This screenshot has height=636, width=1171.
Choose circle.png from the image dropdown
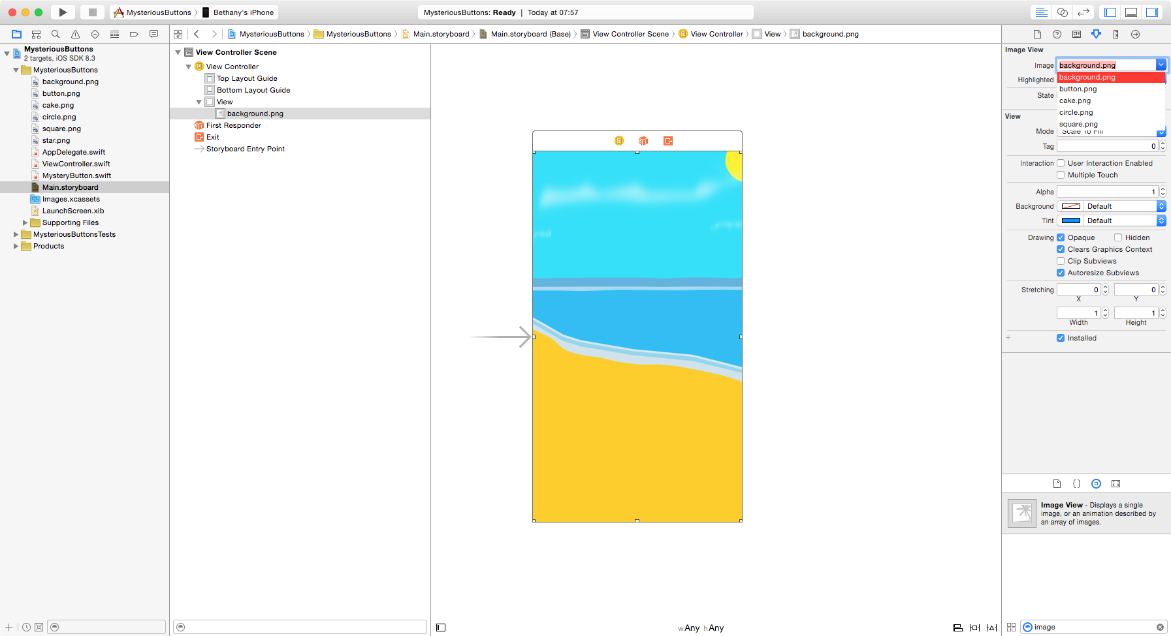point(1111,112)
